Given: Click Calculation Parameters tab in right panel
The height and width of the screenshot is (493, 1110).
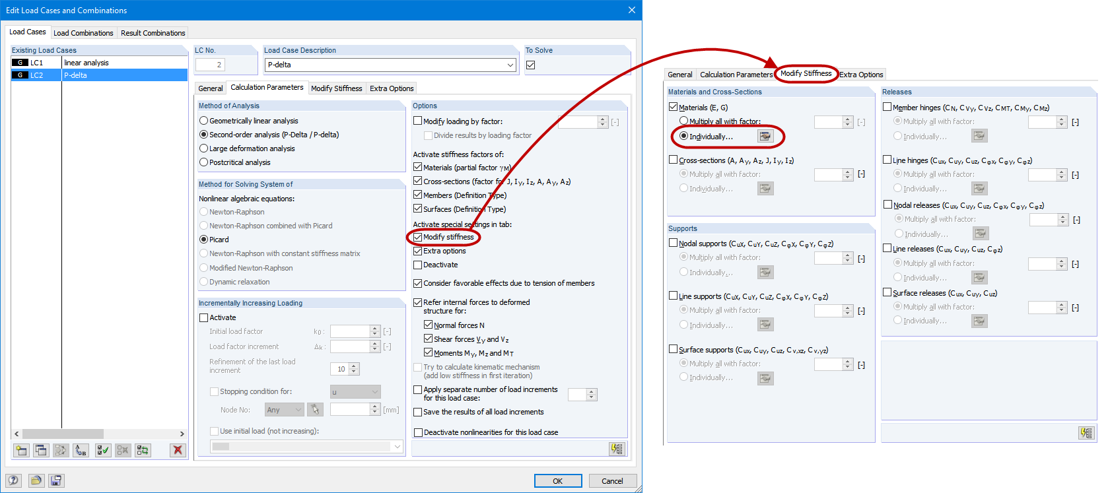Looking at the screenshot, I should coord(736,75).
